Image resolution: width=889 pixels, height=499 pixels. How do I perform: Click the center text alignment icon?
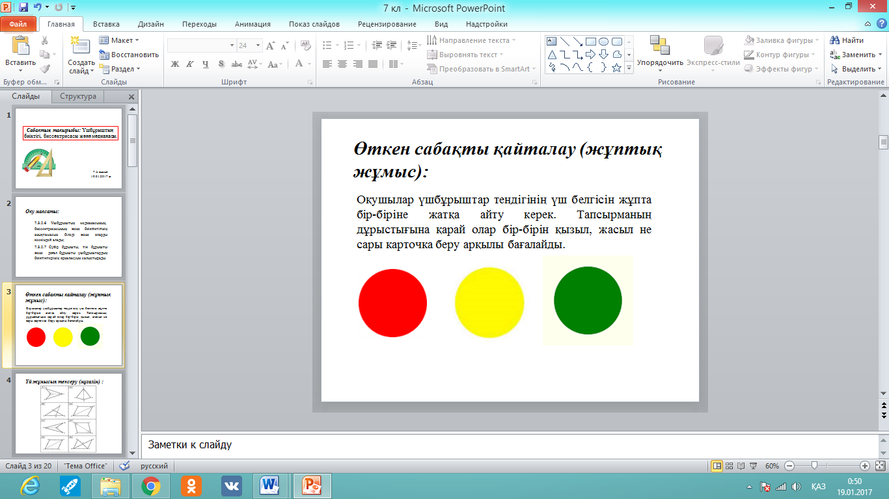[342, 64]
